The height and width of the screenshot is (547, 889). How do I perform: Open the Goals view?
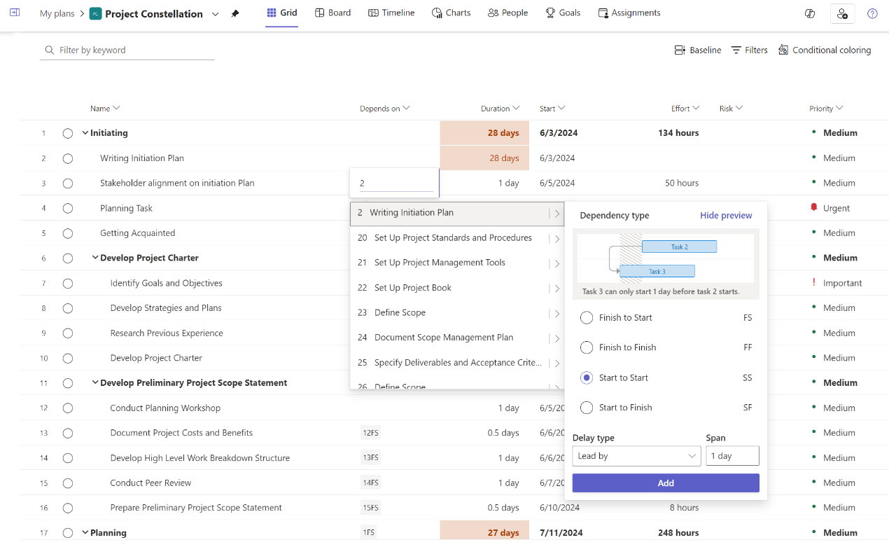click(x=563, y=12)
